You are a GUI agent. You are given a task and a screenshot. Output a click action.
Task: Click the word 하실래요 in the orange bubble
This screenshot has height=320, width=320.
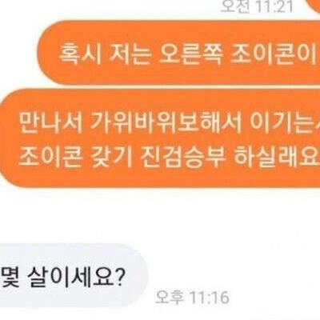pos(277,155)
